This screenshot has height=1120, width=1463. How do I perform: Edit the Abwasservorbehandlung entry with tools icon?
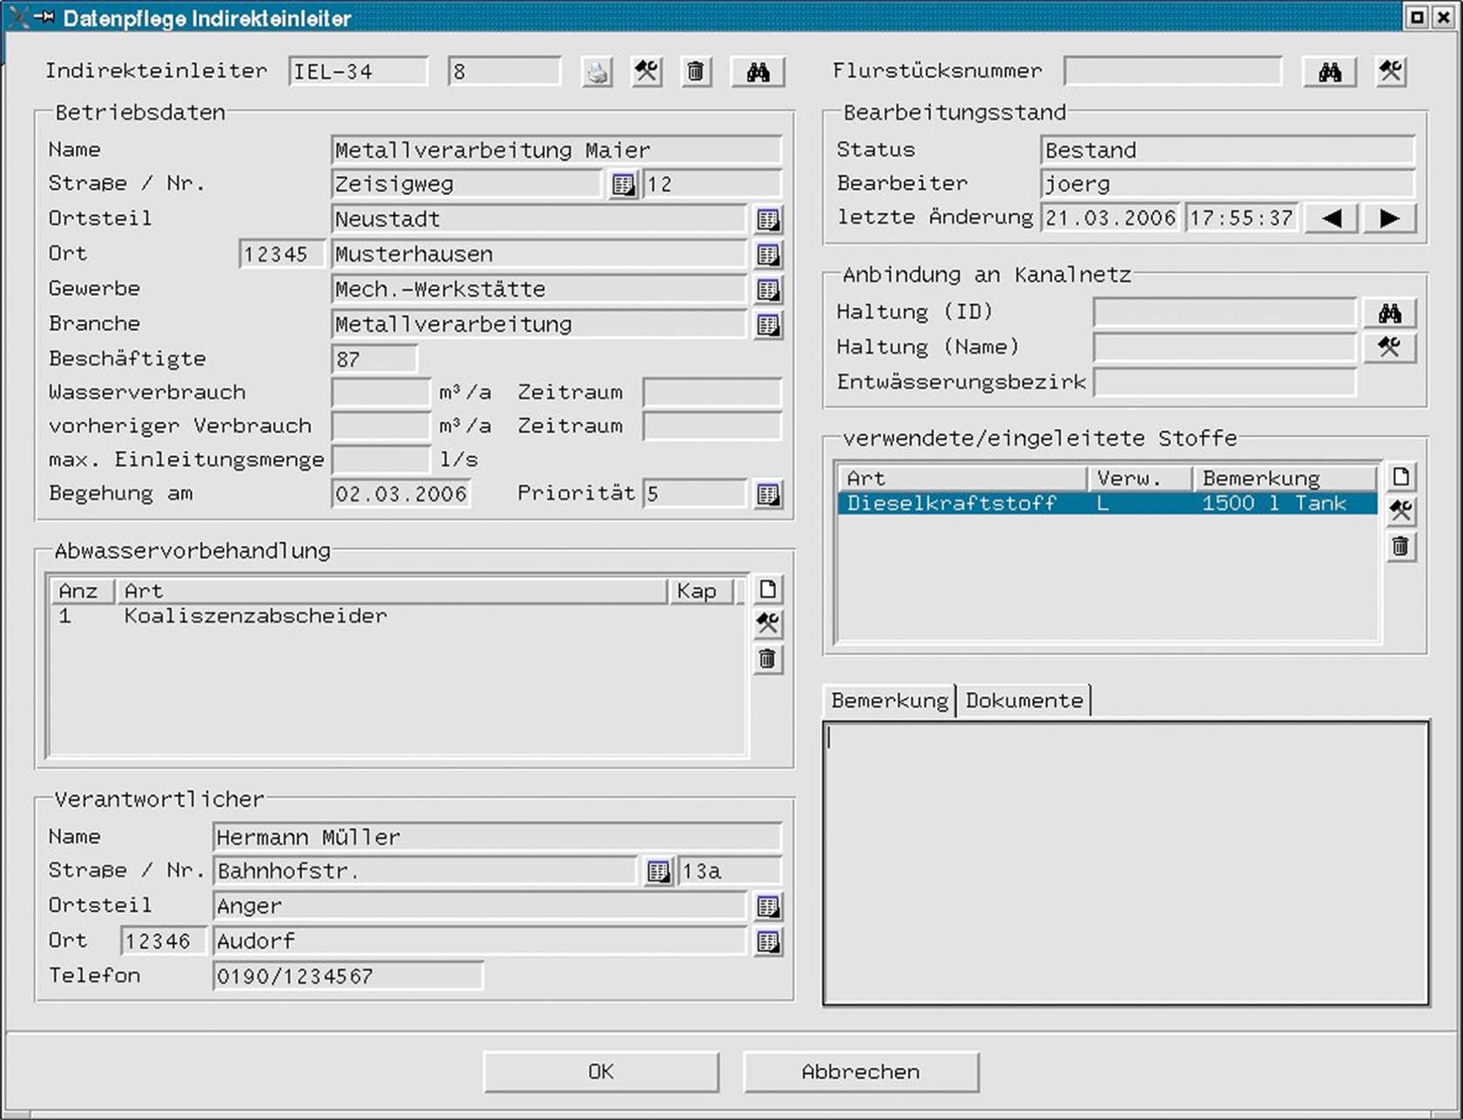click(x=767, y=624)
